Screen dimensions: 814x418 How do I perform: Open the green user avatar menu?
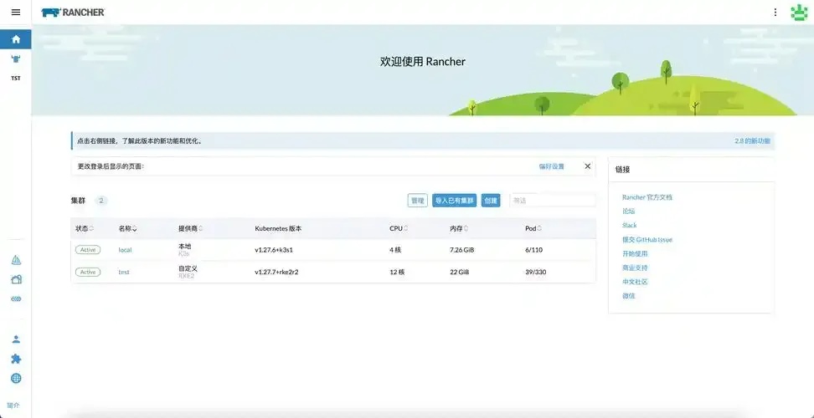tap(798, 13)
